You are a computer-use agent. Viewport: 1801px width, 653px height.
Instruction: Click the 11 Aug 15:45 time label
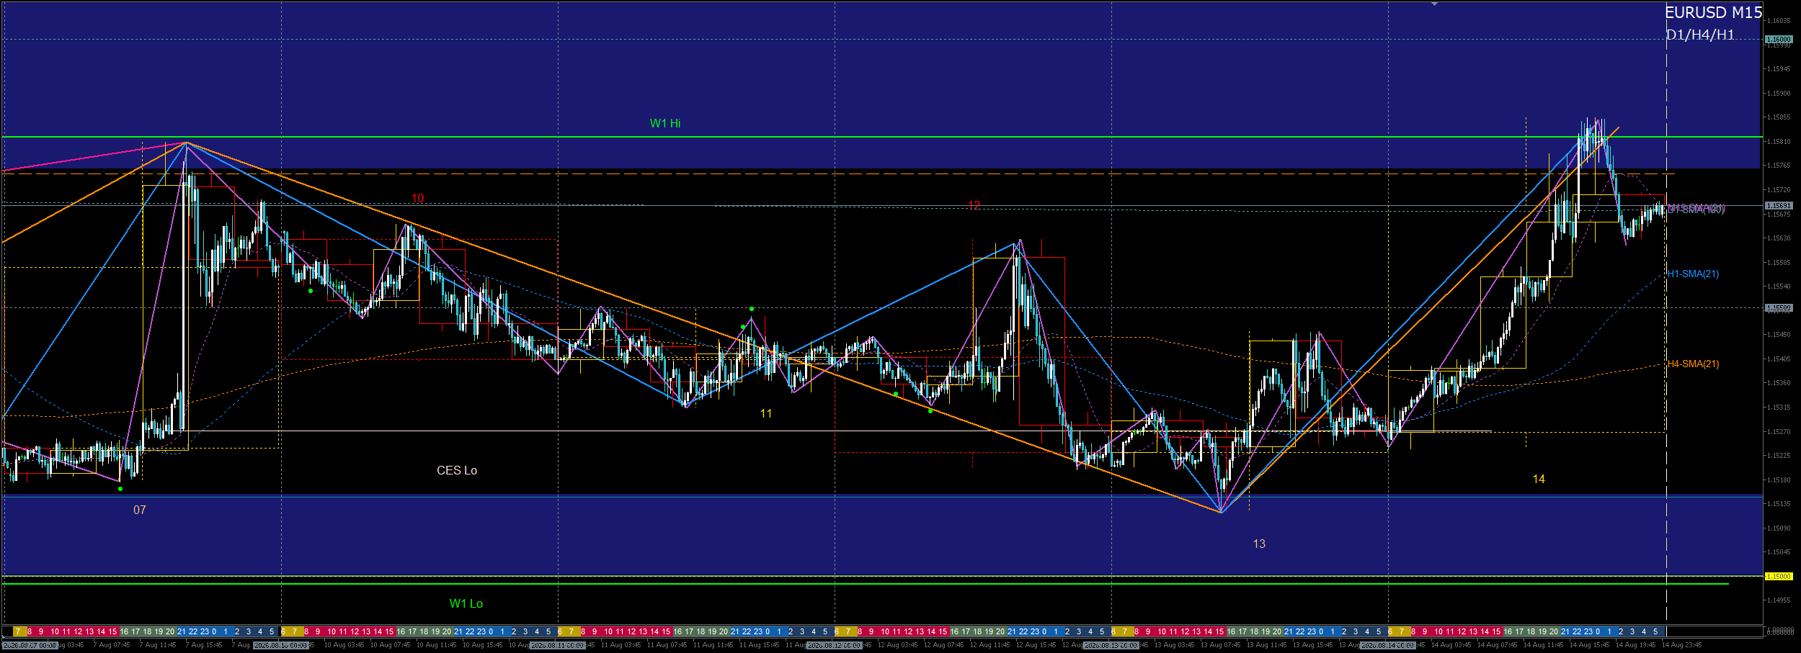(760, 645)
